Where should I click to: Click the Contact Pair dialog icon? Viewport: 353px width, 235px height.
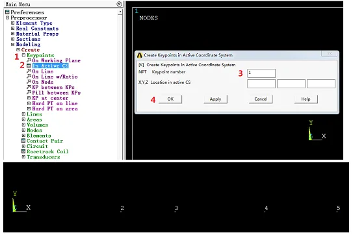pyautogui.click(x=23, y=141)
